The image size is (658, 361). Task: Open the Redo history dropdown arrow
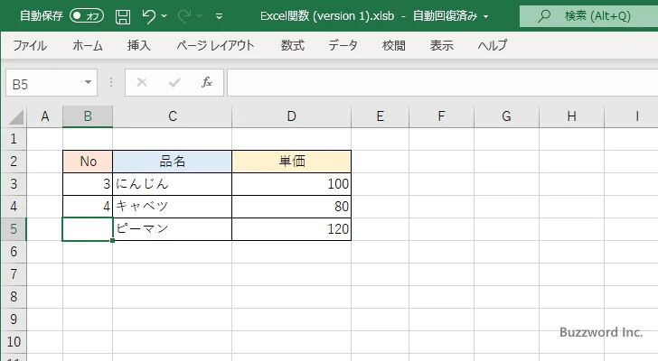[x=200, y=16]
